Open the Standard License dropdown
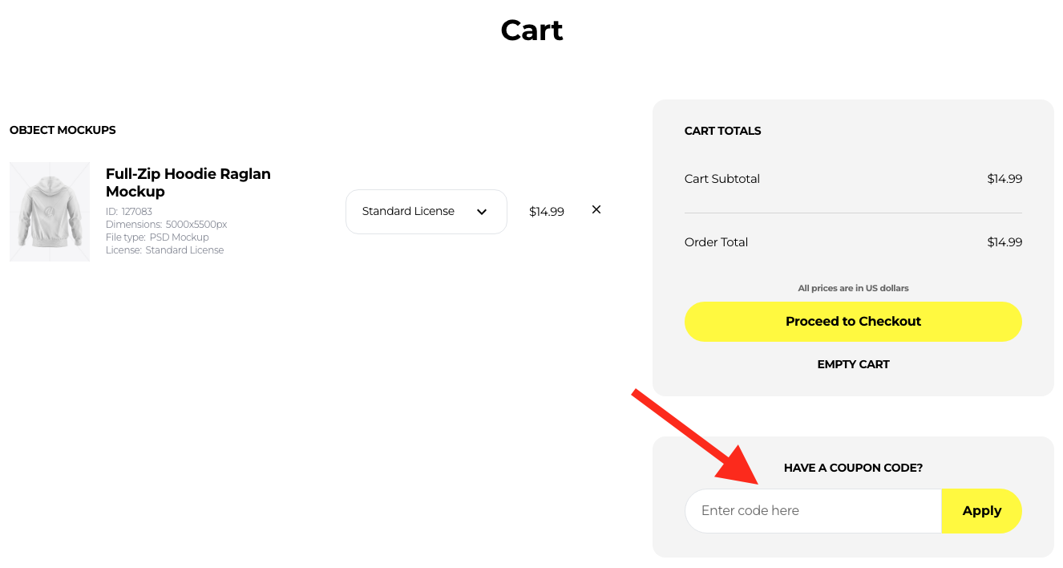 [426, 212]
